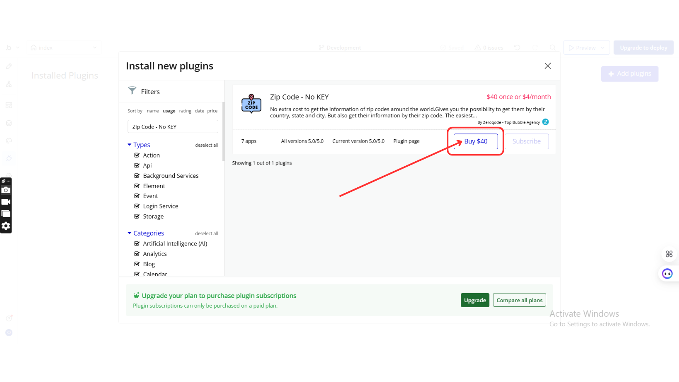Screen dimensions: 679x382
Task: Click the Upgrade to deploy button
Action: coord(643,48)
